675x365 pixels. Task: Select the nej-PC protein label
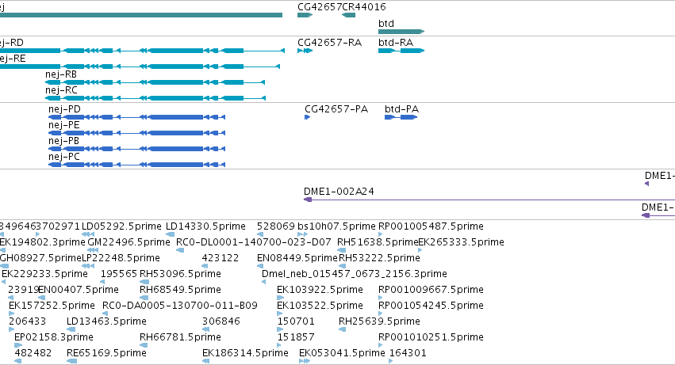64,157
